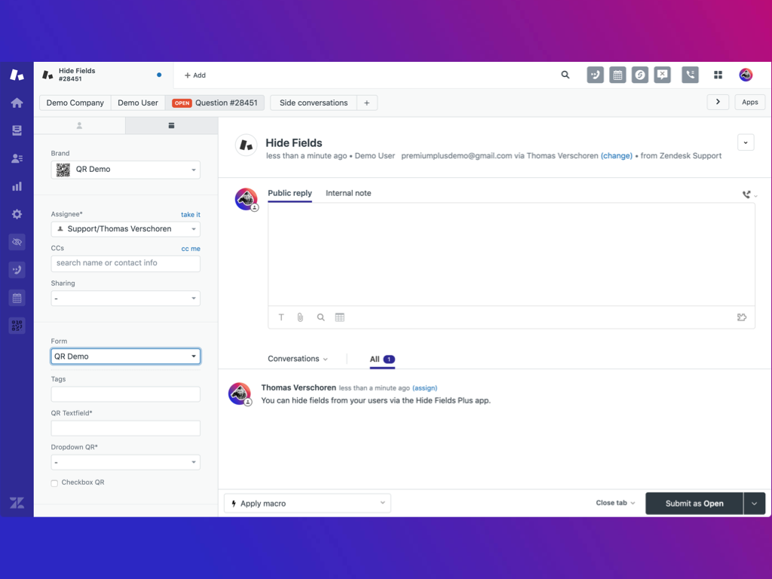Click Submit as Open button

click(x=694, y=504)
